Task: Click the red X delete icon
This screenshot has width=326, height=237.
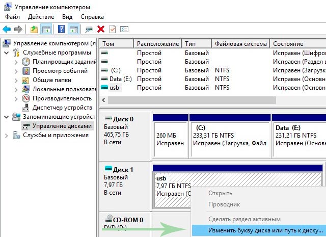Action: [101, 29]
